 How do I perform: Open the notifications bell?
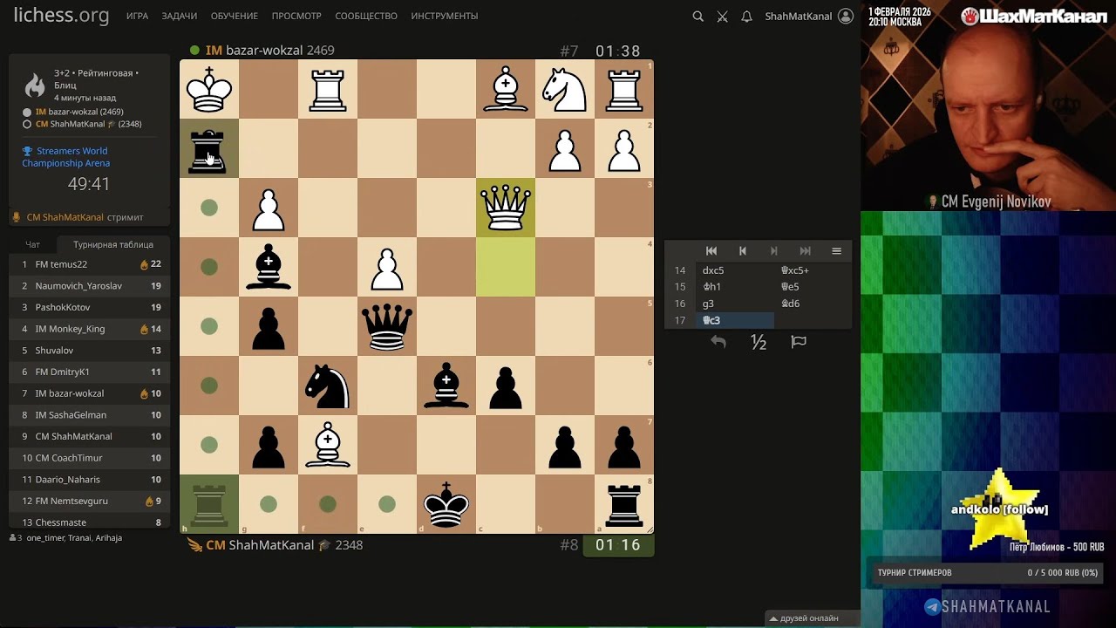tap(746, 16)
